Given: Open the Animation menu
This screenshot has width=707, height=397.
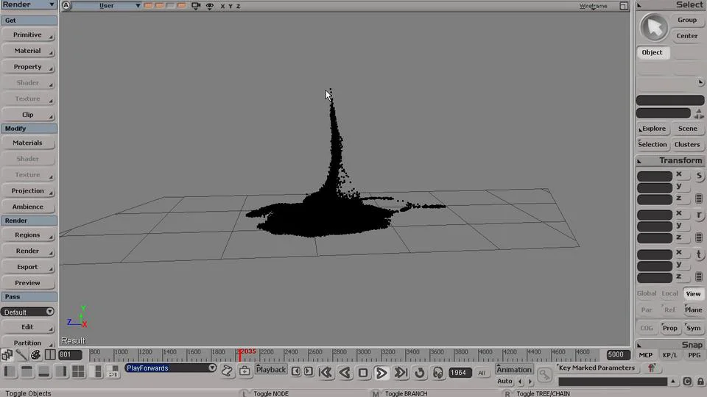Looking at the screenshot, I should point(513,369).
